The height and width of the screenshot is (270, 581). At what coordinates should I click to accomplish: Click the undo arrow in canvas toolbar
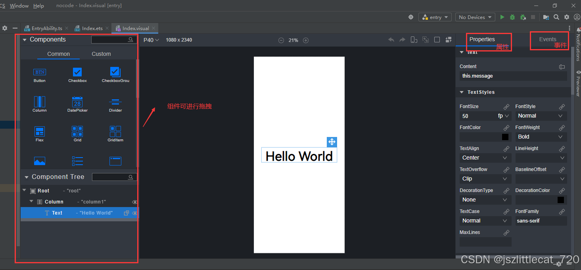[391, 40]
